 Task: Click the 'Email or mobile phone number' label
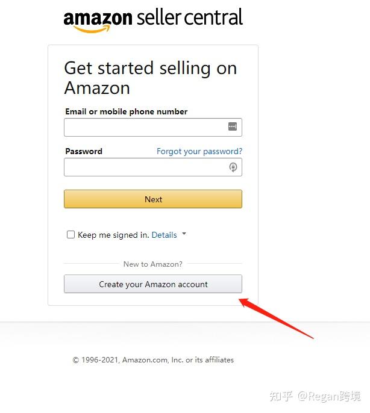[x=126, y=111]
